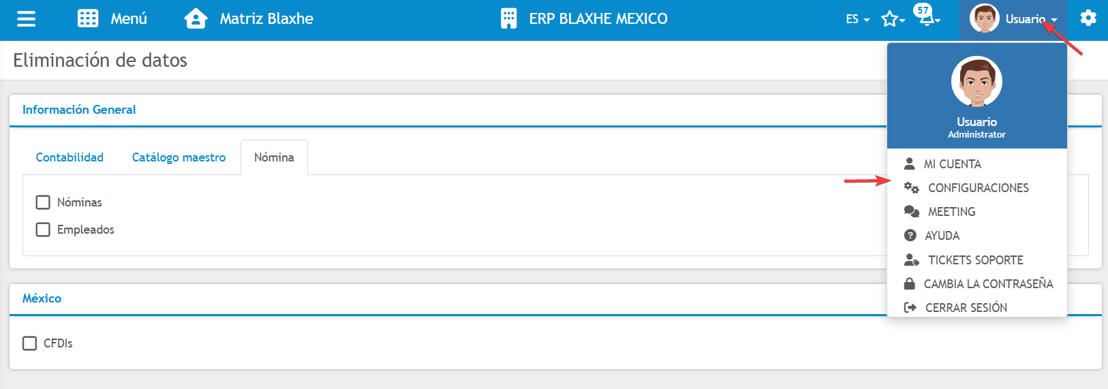Switch to the Contabilidad tab
This screenshot has width=1108, height=389.
pos(70,157)
